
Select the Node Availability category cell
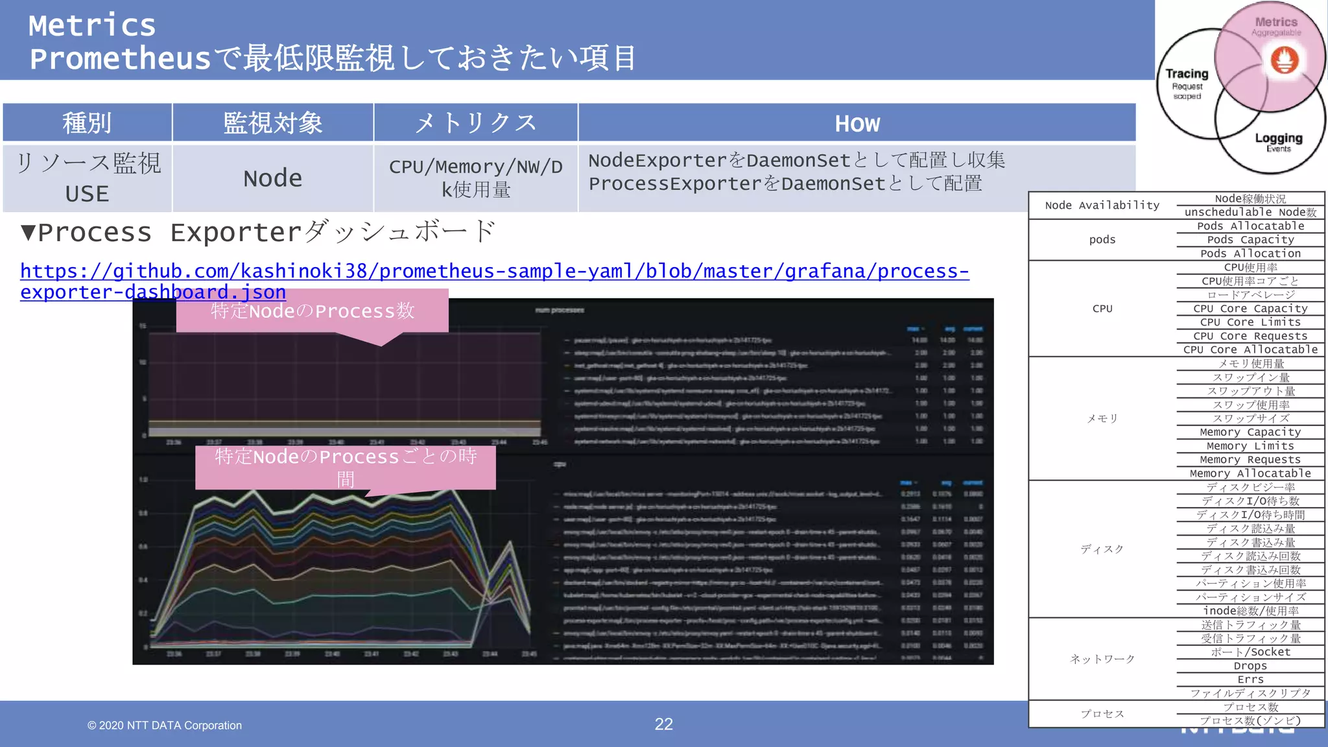pyautogui.click(x=1102, y=206)
